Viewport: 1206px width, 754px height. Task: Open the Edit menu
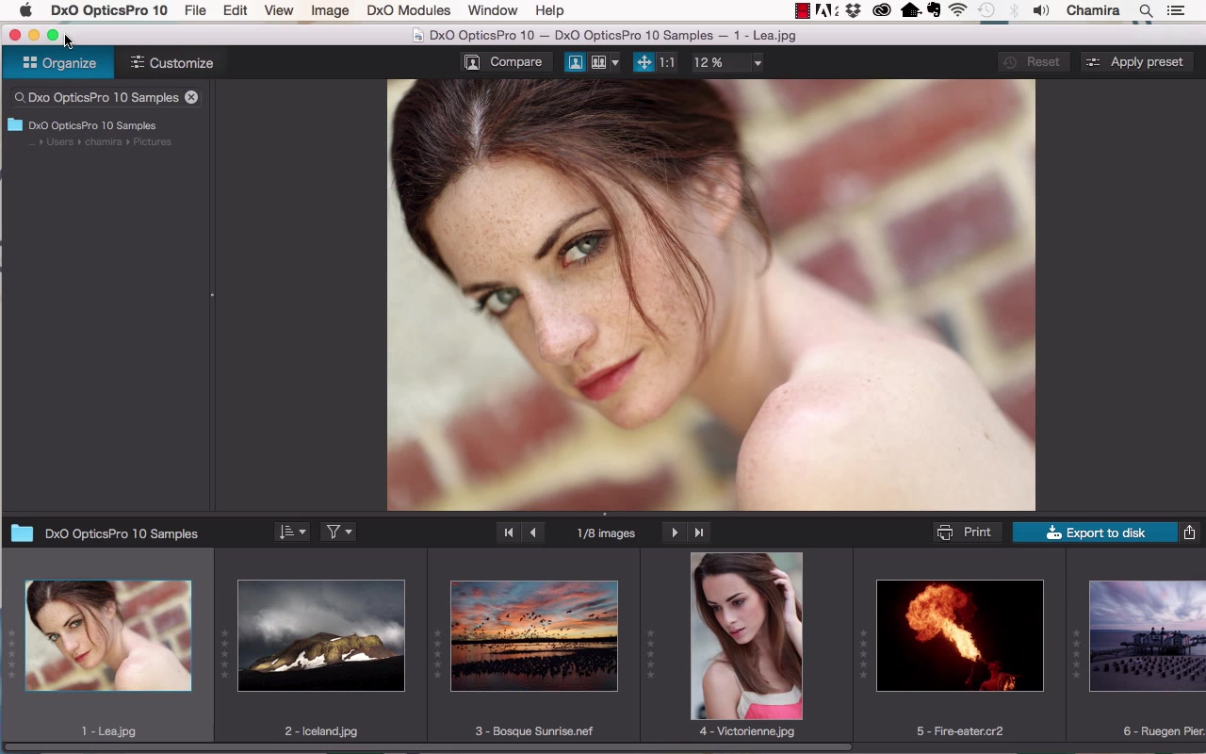235,10
